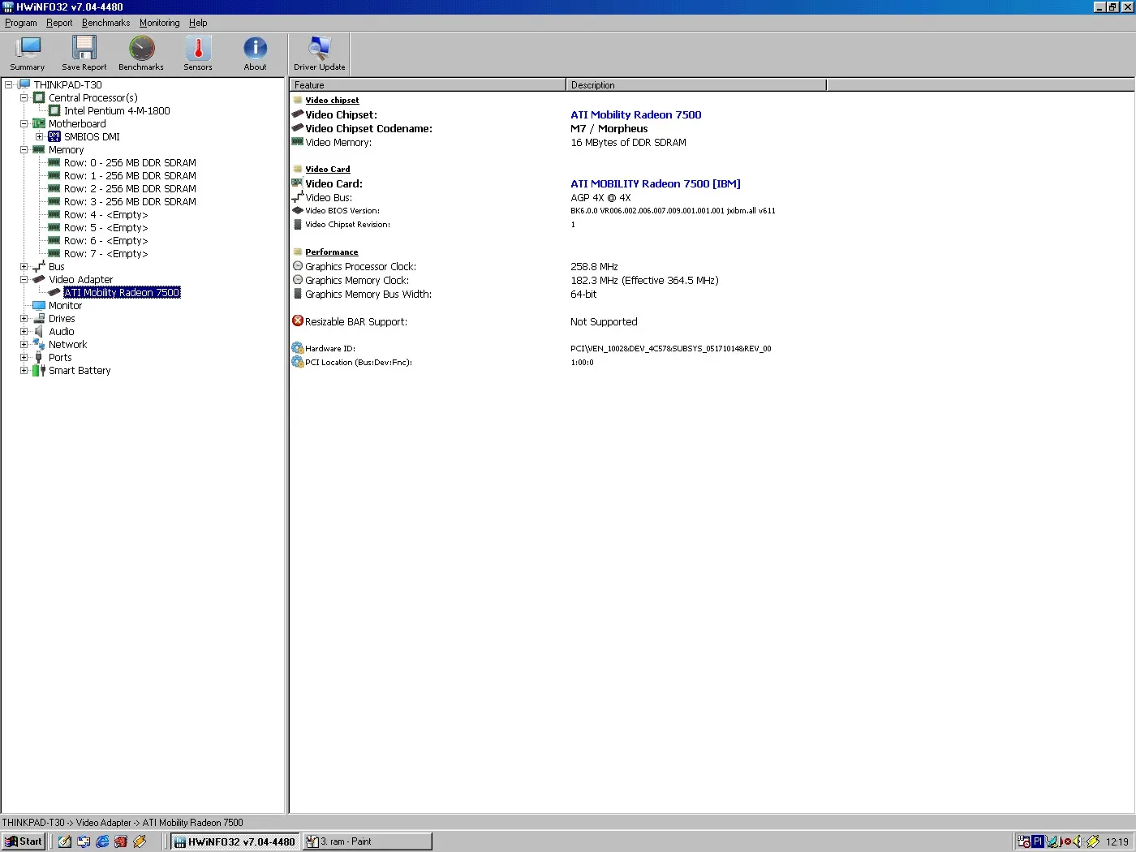Click the HWiNFO32 taskbar button
The image size is (1136, 852).
(x=235, y=841)
